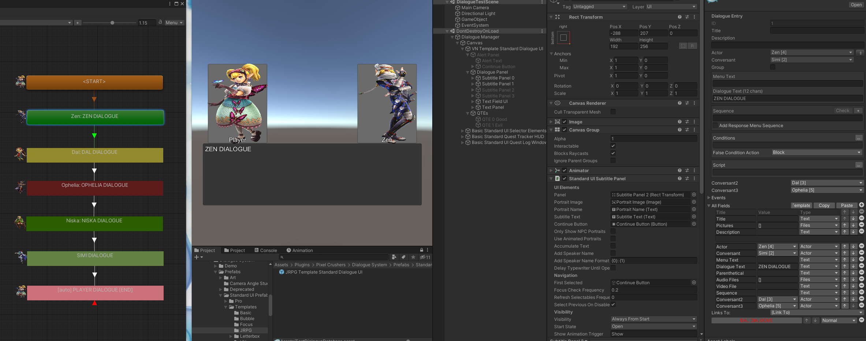Viewport: 866px width, 341px height.
Task: Uncheck the Blocks Raycasts checkbox
Action: click(613, 153)
